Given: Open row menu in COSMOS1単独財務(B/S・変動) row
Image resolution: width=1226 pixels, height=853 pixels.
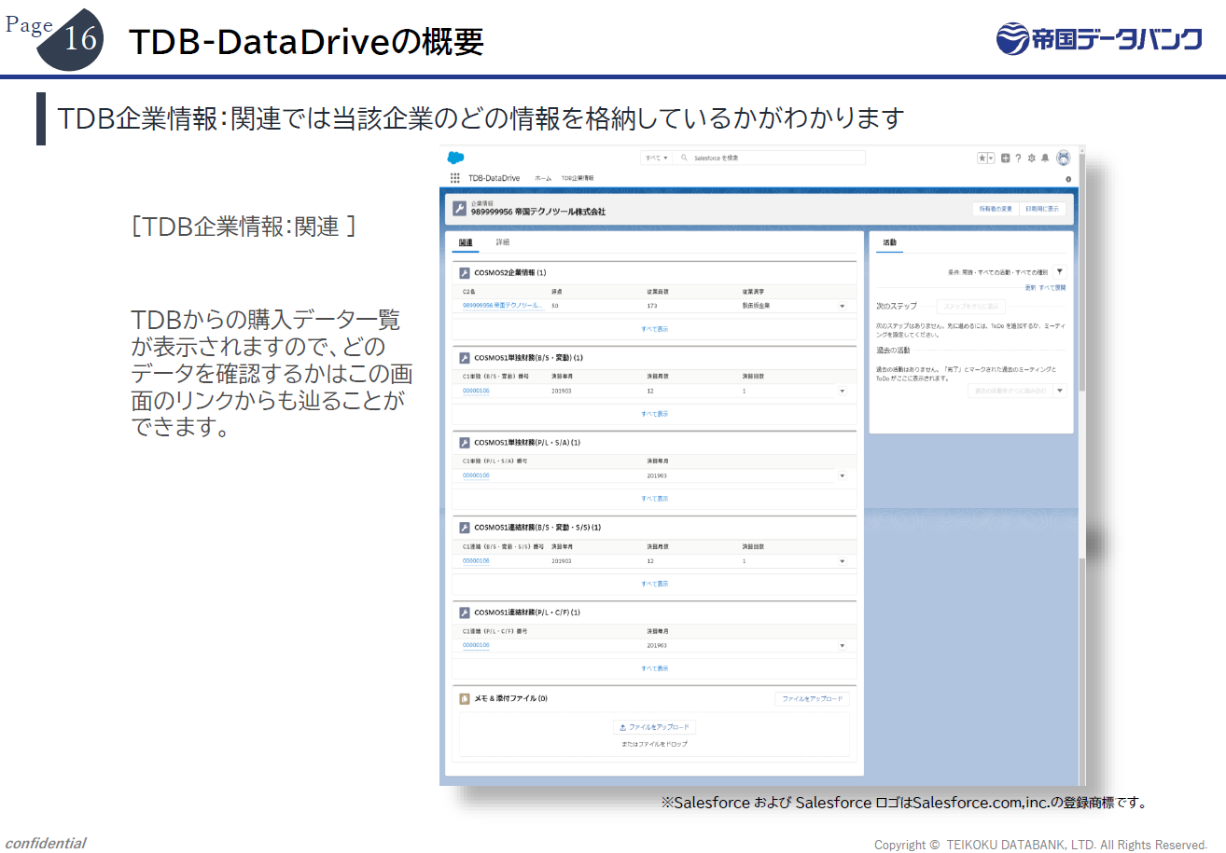Looking at the screenshot, I should pos(842,391).
